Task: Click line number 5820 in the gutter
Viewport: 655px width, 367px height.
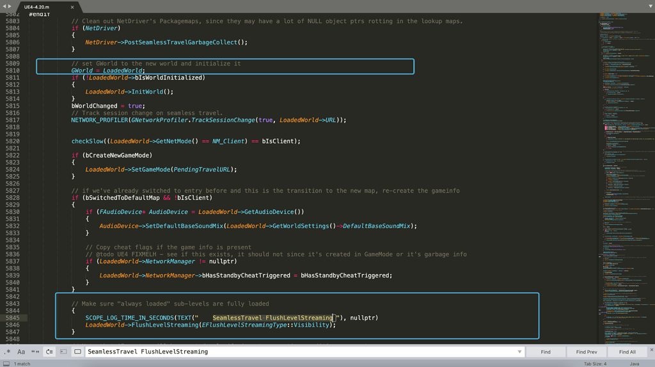Action: pos(13,141)
